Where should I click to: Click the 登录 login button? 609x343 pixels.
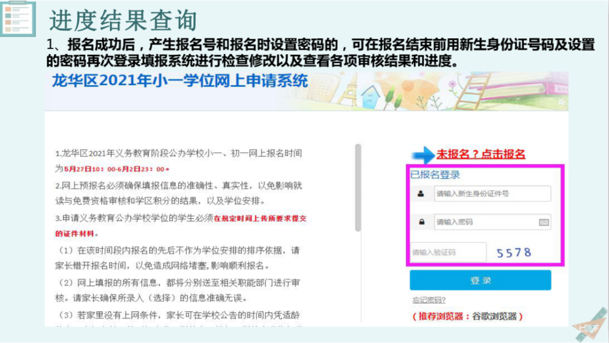click(480, 280)
